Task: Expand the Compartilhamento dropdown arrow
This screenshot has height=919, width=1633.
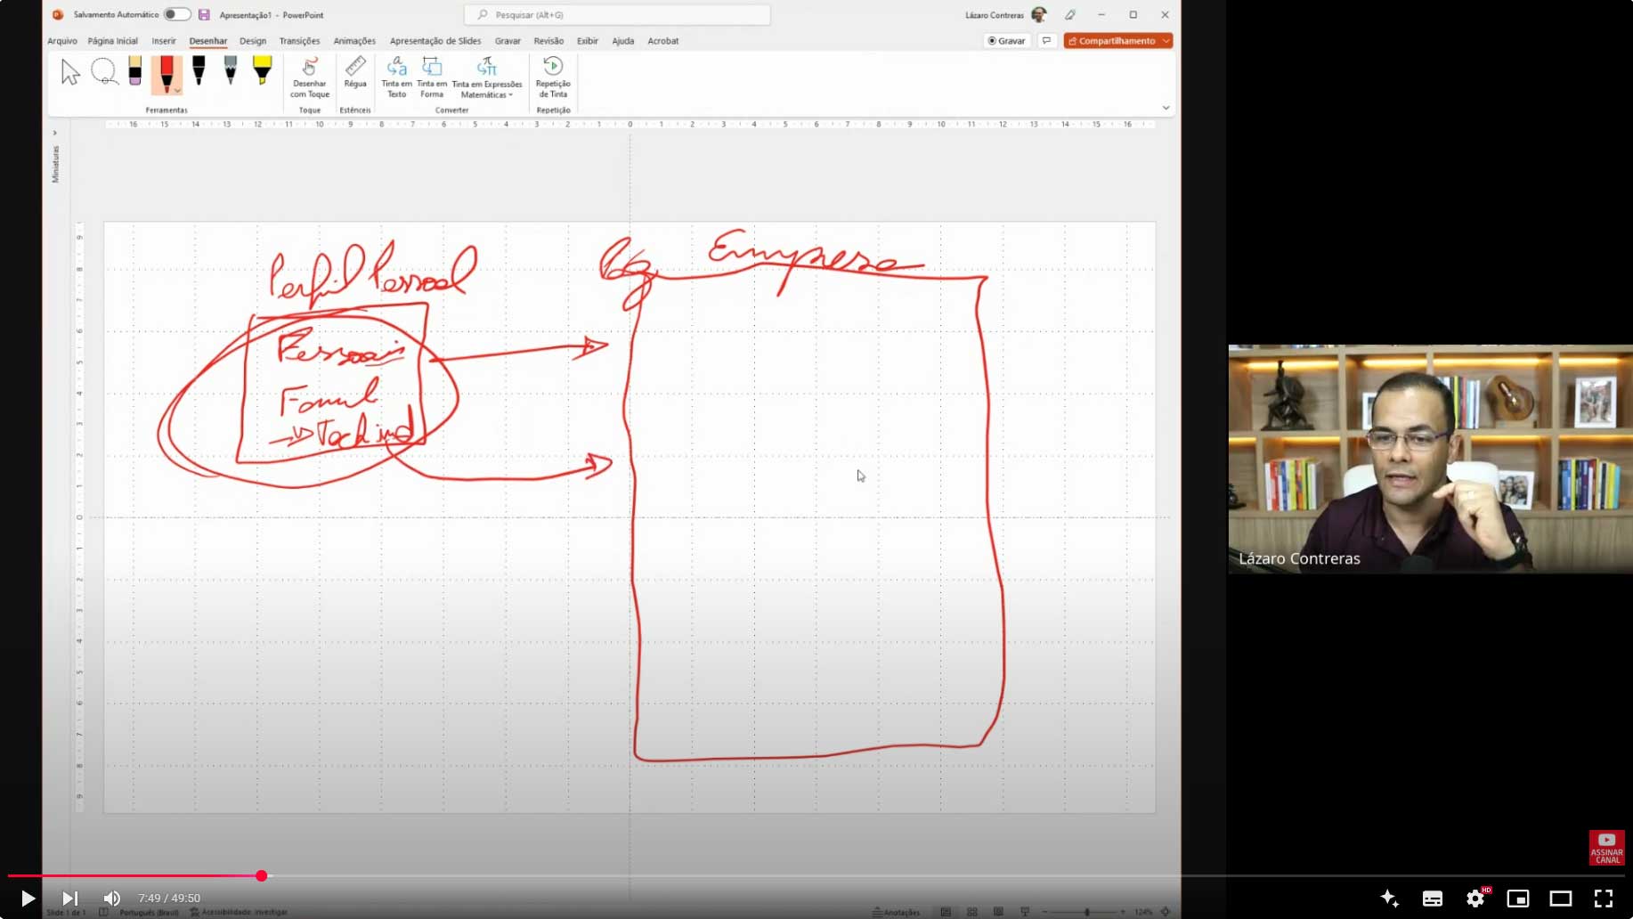Action: (1166, 41)
